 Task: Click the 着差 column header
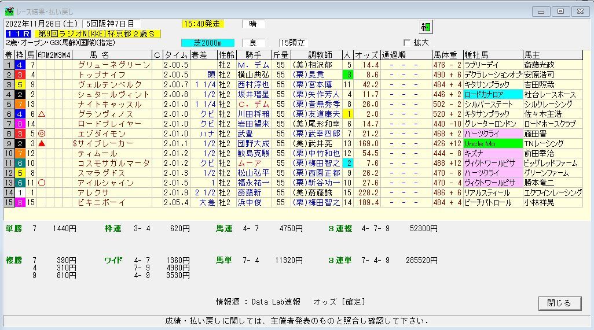tap(203, 55)
